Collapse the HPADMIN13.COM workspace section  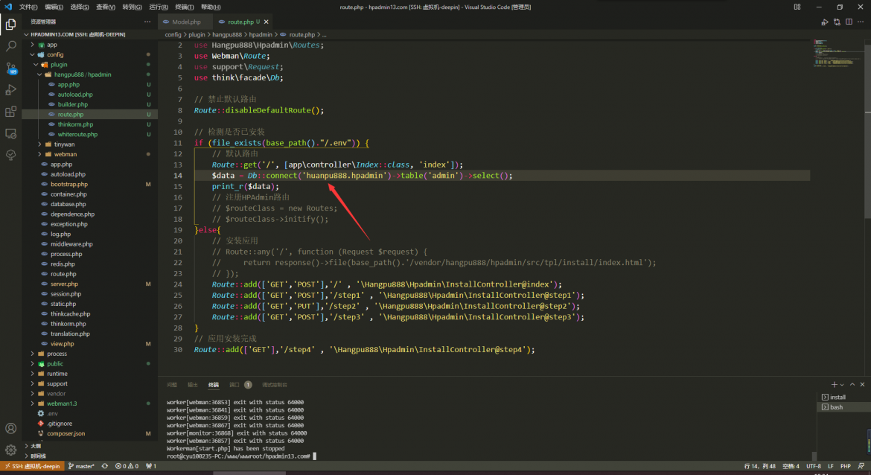click(77, 34)
